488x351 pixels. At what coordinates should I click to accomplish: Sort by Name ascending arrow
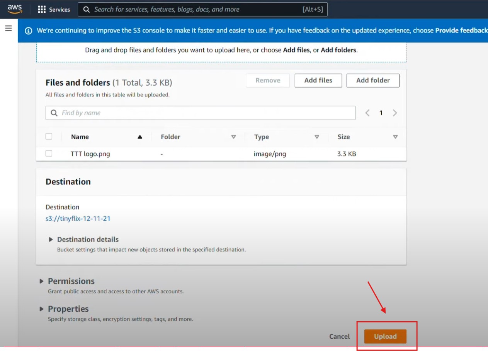pos(140,137)
